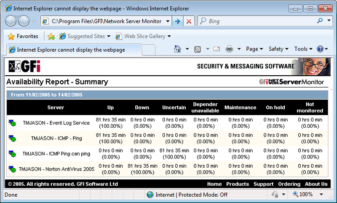This screenshot has width=337, height=203.
Task: Open the recent pages dropdown beside Forward
Action: coord(34,21)
